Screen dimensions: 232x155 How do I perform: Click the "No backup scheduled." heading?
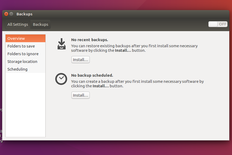coord(92,75)
